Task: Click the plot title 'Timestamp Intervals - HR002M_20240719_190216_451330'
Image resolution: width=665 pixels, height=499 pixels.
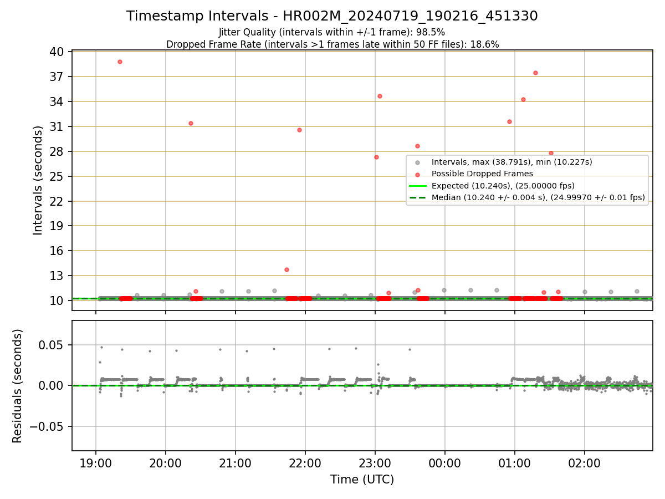Action: click(332, 16)
